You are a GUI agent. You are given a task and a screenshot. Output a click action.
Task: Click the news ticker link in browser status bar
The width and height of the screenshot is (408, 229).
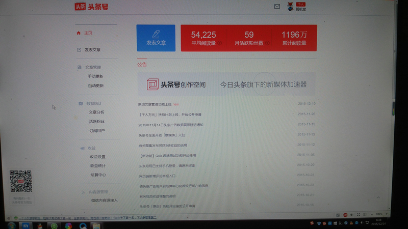click(87, 218)
